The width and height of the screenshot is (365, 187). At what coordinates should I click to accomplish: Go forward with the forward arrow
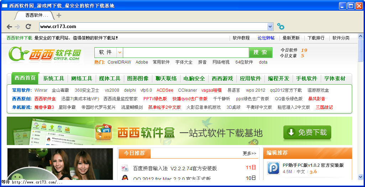point(17,27)
